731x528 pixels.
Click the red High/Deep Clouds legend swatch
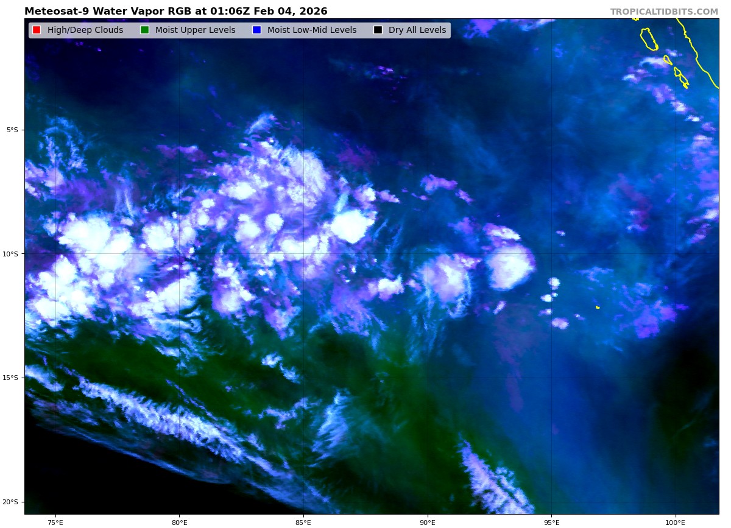click(37, 30)
